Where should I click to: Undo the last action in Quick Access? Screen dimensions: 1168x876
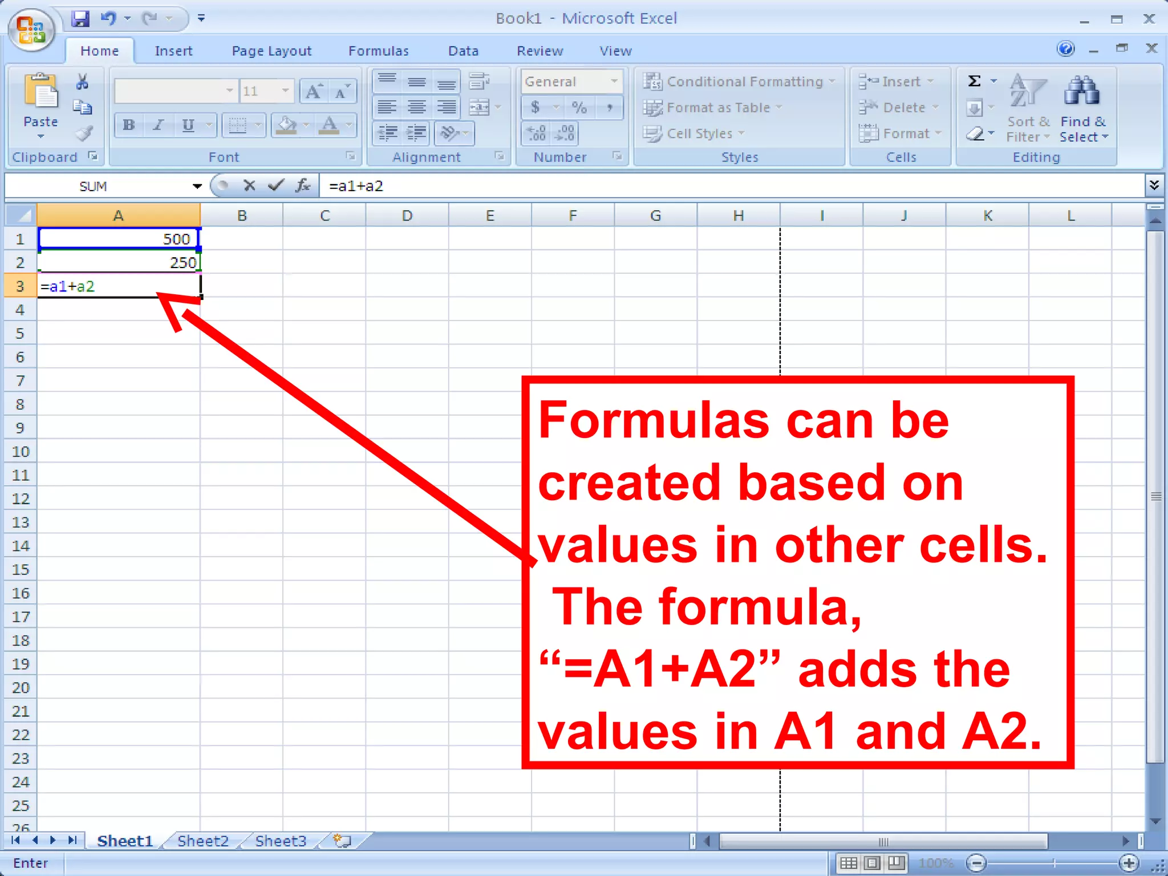(x=109, y=19)
